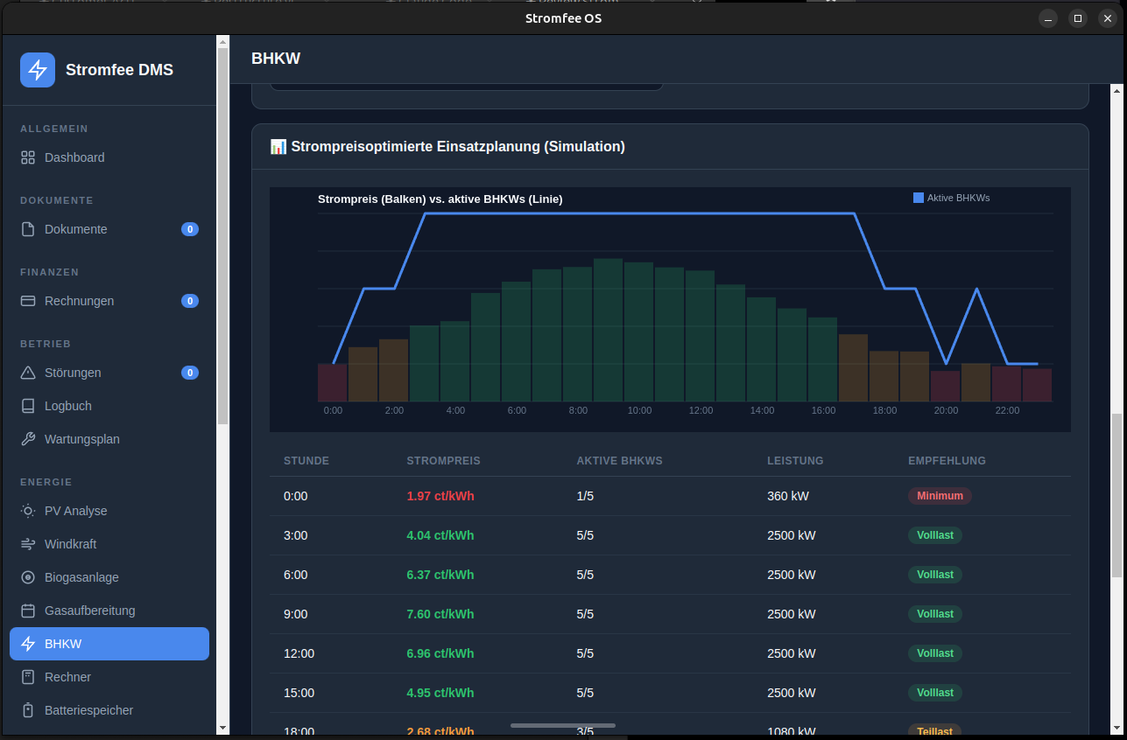1127x740 pixels.
Task: Open the Rechner sidebar item
Action: pyautogui.click(x=67, y=677)
